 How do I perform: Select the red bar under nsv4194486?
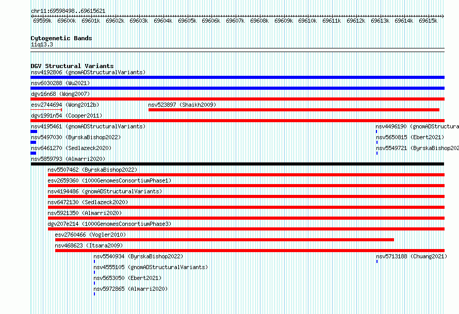pos(246,196)
